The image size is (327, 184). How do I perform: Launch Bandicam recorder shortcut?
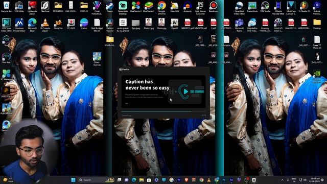click(214, 7)
